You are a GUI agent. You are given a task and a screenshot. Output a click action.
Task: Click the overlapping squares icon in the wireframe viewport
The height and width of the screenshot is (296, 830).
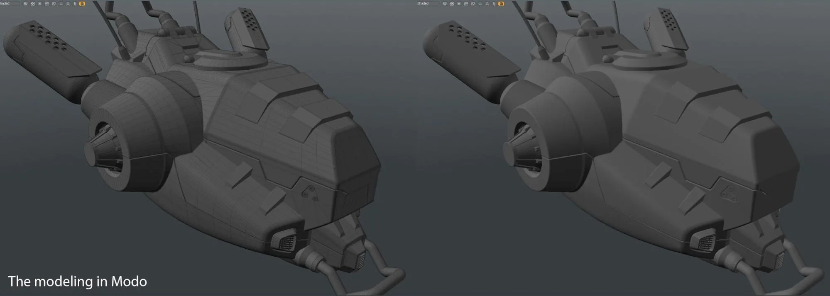(54, 4)
